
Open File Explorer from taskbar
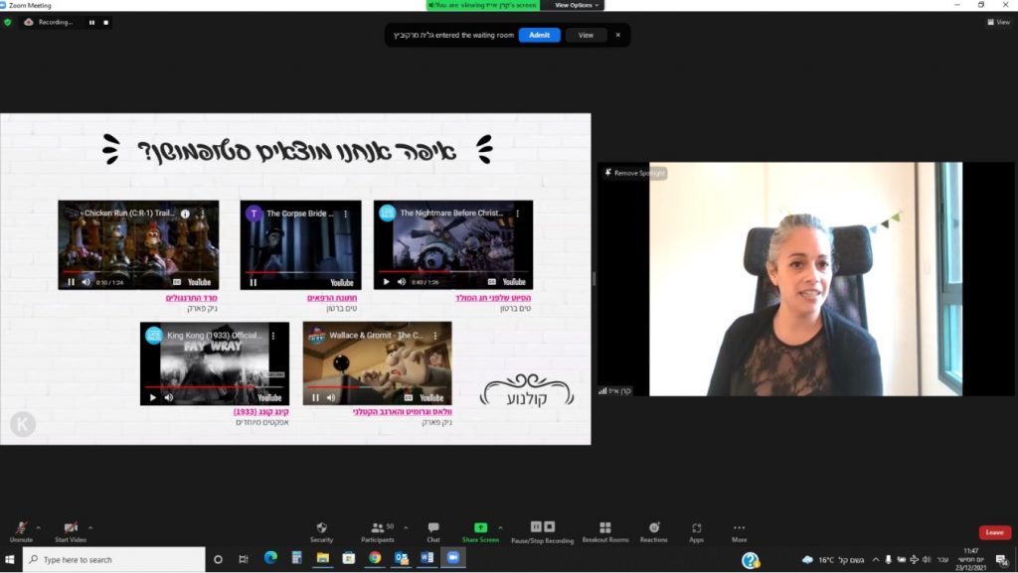click(323, 558)
